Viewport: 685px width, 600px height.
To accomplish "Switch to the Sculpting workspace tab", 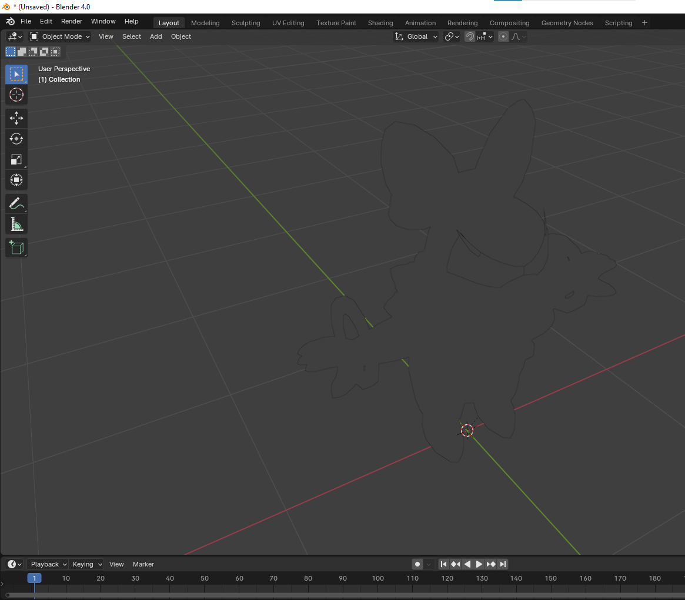I will pos(246,23).
